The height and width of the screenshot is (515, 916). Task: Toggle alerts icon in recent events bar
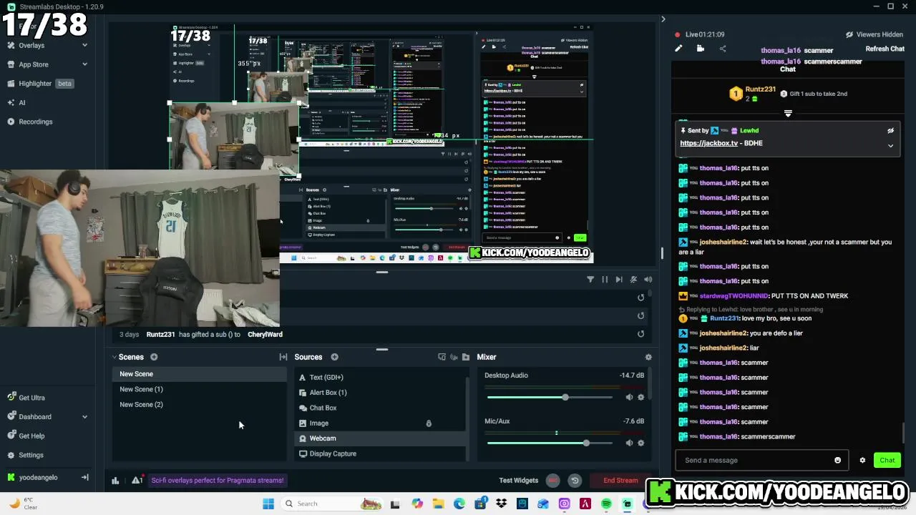coord(633,280)
